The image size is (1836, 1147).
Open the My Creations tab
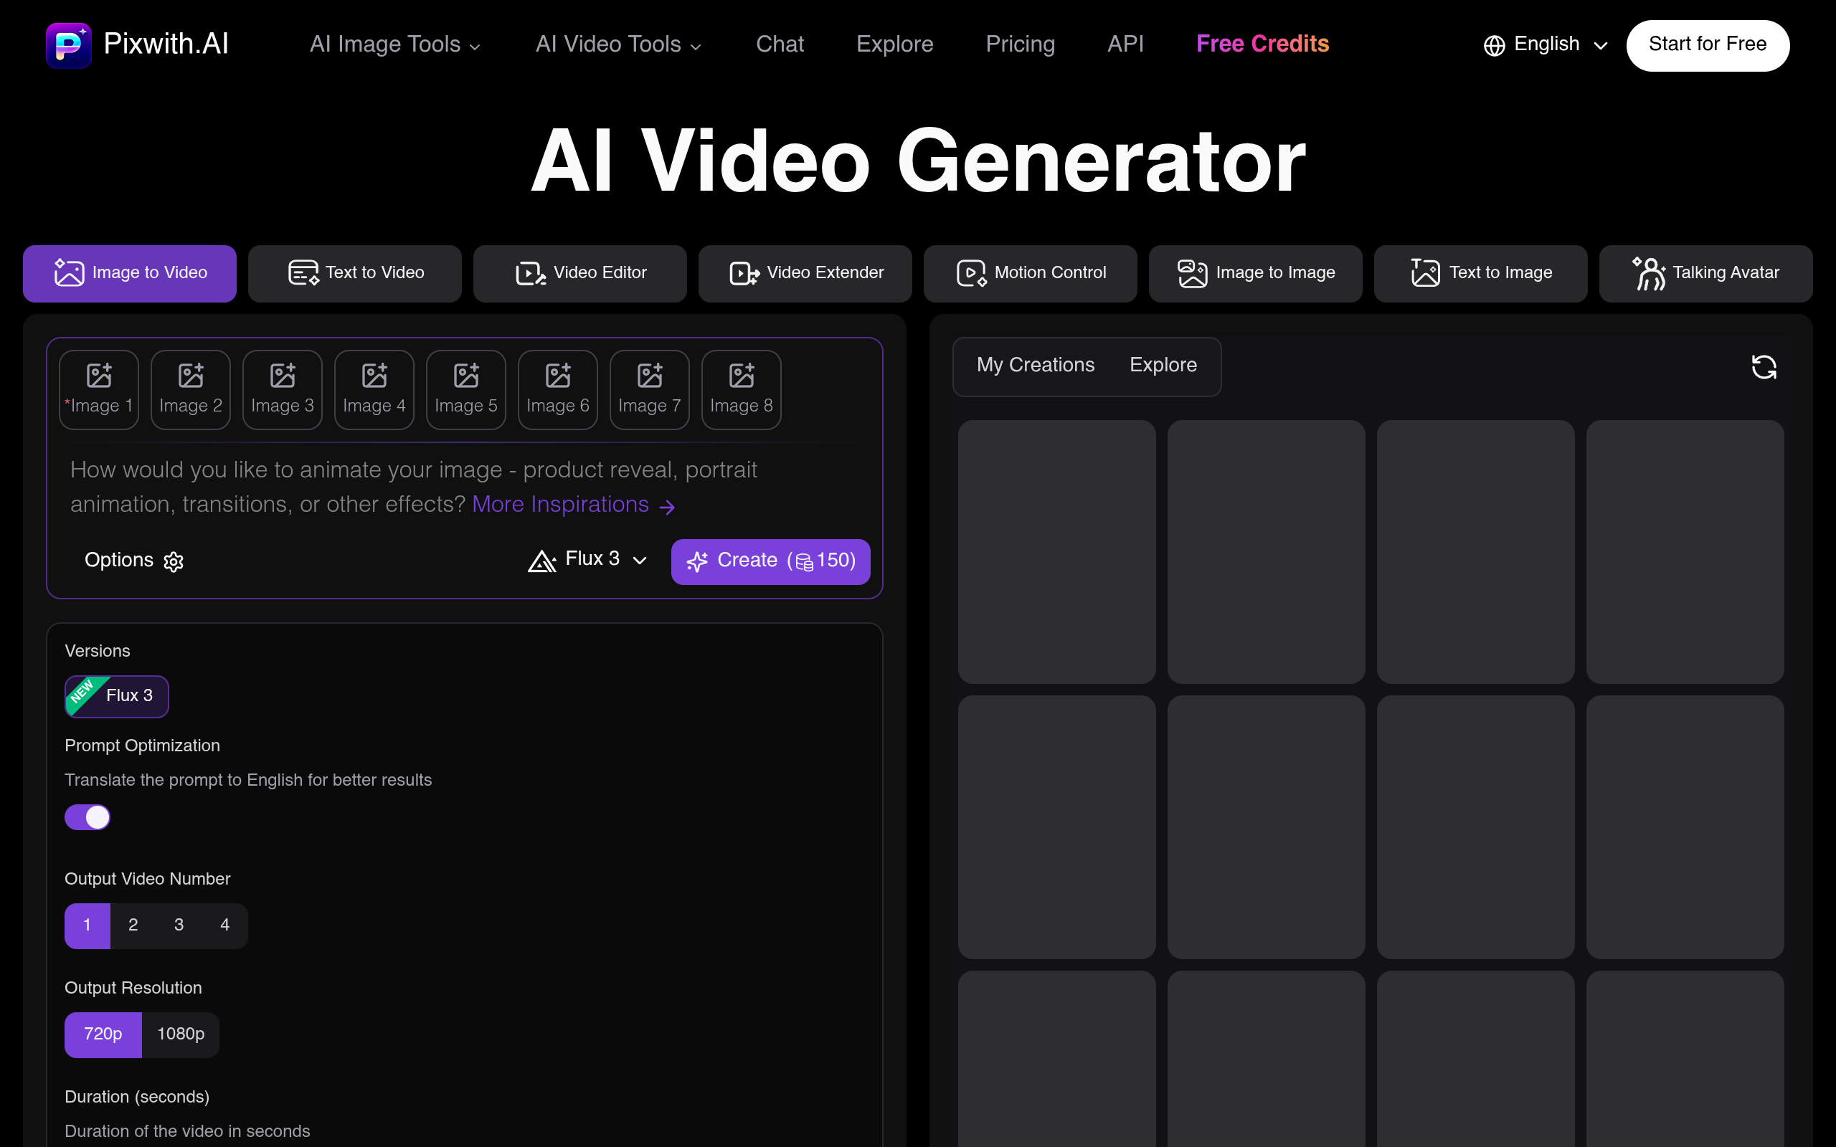(1036, 366)
